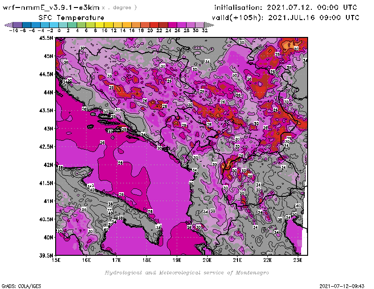The width and height of the screenshot is (374, 289).
Task: Select the valid(+105h) 2021.JUL.16 09:00 UTC line
Action: tap(286, 18)
